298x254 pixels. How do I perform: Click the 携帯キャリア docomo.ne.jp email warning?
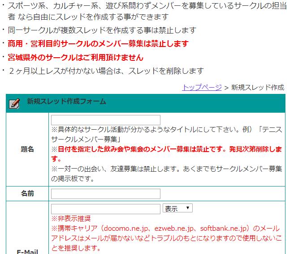166,238
